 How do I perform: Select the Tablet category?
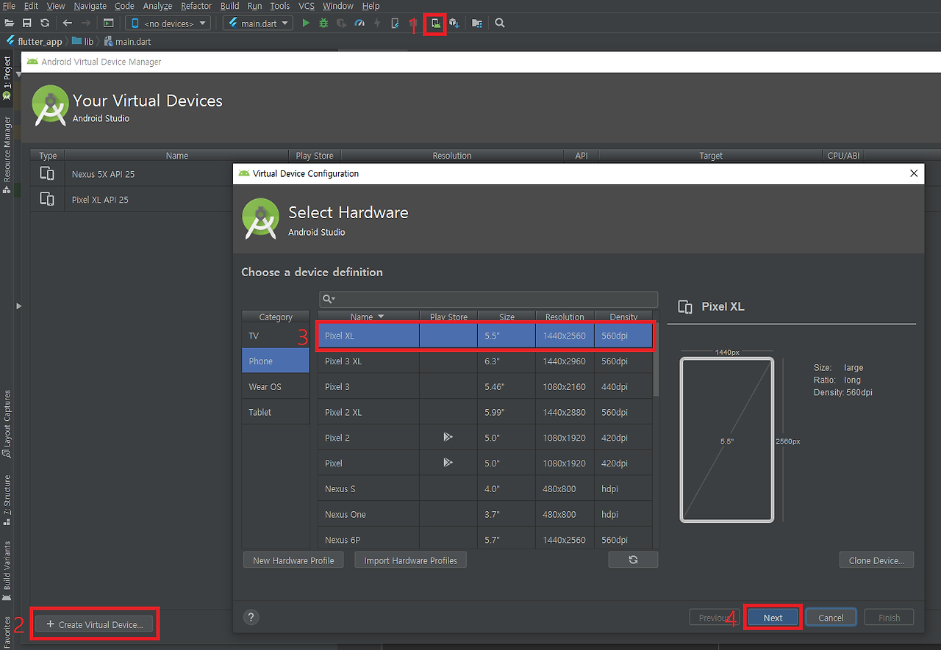[276, 412]
